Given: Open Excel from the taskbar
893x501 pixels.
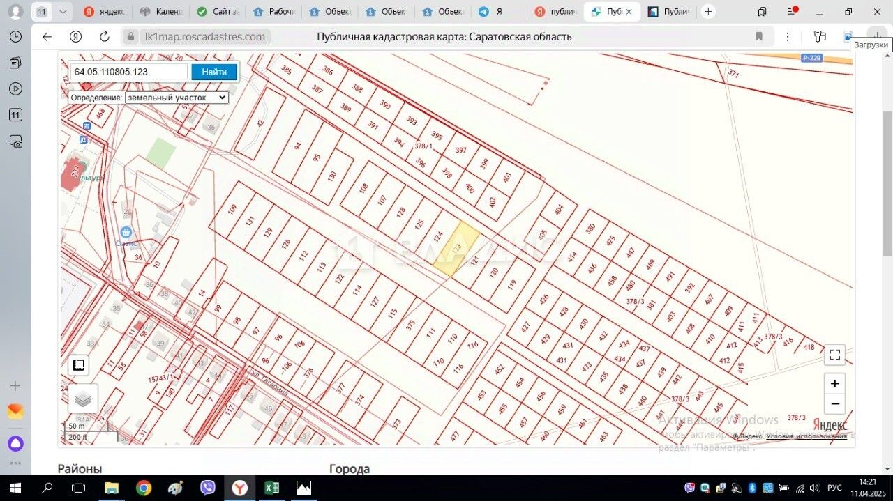Looking at the screenshot, I should coord(271,488).
